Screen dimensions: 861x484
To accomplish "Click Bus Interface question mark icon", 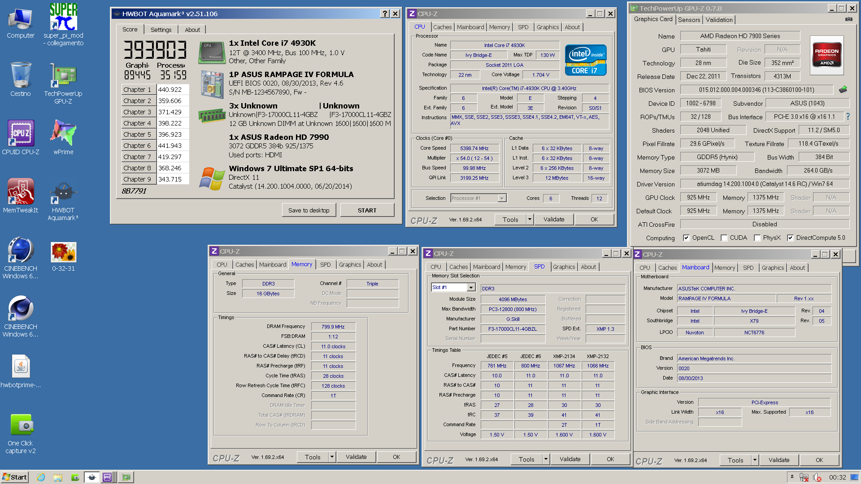I will (848, 117).
